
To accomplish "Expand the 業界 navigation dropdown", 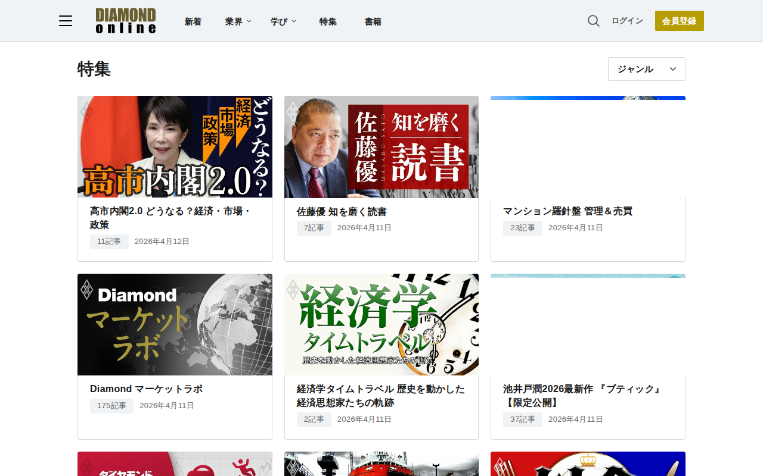I will click(x=238, y=21).
